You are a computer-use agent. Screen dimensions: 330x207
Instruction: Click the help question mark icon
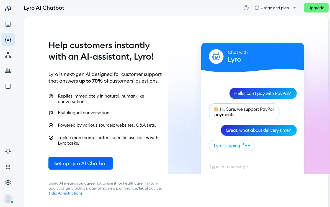point(246,8)
